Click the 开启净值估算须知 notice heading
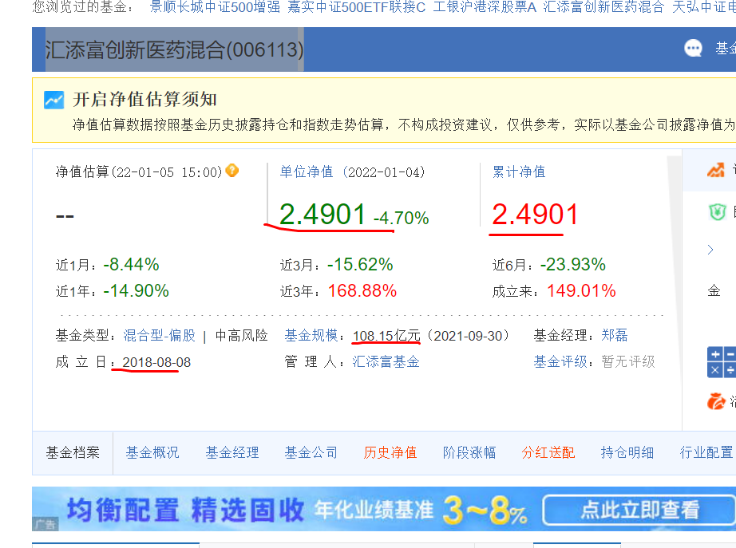Screen dimensions: 736x548 click(144, 100)
